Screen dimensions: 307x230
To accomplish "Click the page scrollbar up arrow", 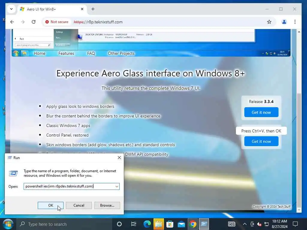I will (x=299, y=32).
